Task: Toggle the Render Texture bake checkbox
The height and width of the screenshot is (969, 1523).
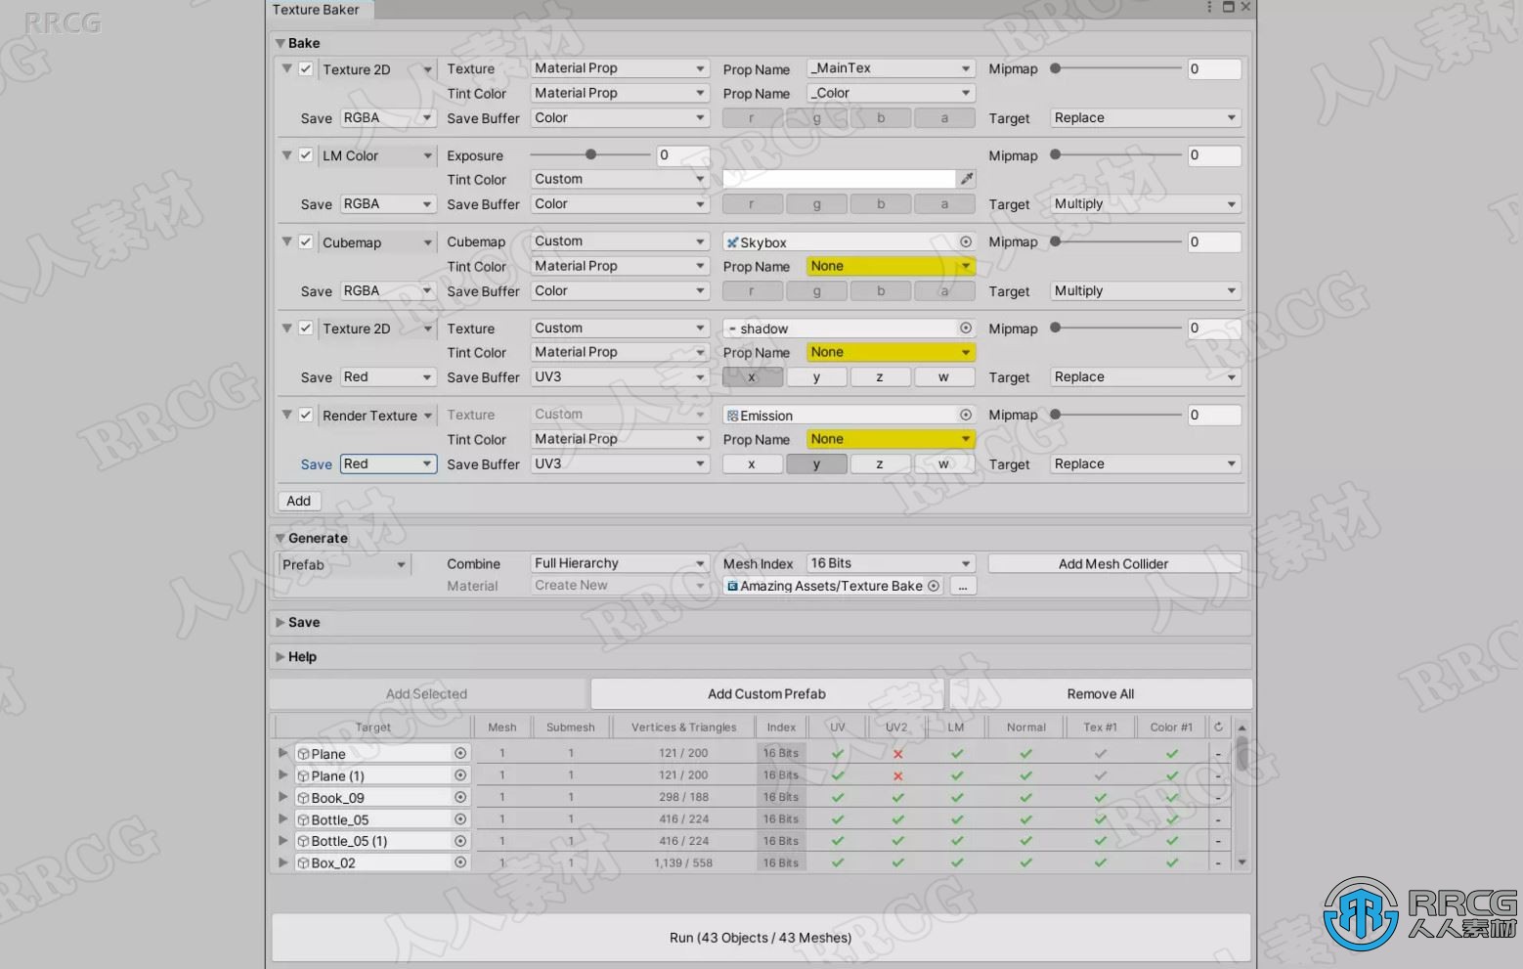Action: (306, 415)
